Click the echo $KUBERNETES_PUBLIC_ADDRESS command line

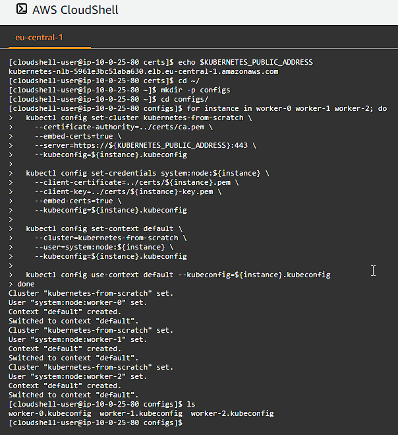pyautogui.click(x=161, y=62)
